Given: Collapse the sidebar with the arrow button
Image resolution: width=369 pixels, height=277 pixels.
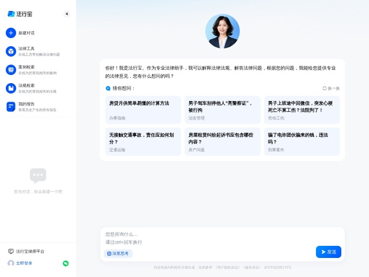Looking at the screenshot, I should click(x=67, y=14).
